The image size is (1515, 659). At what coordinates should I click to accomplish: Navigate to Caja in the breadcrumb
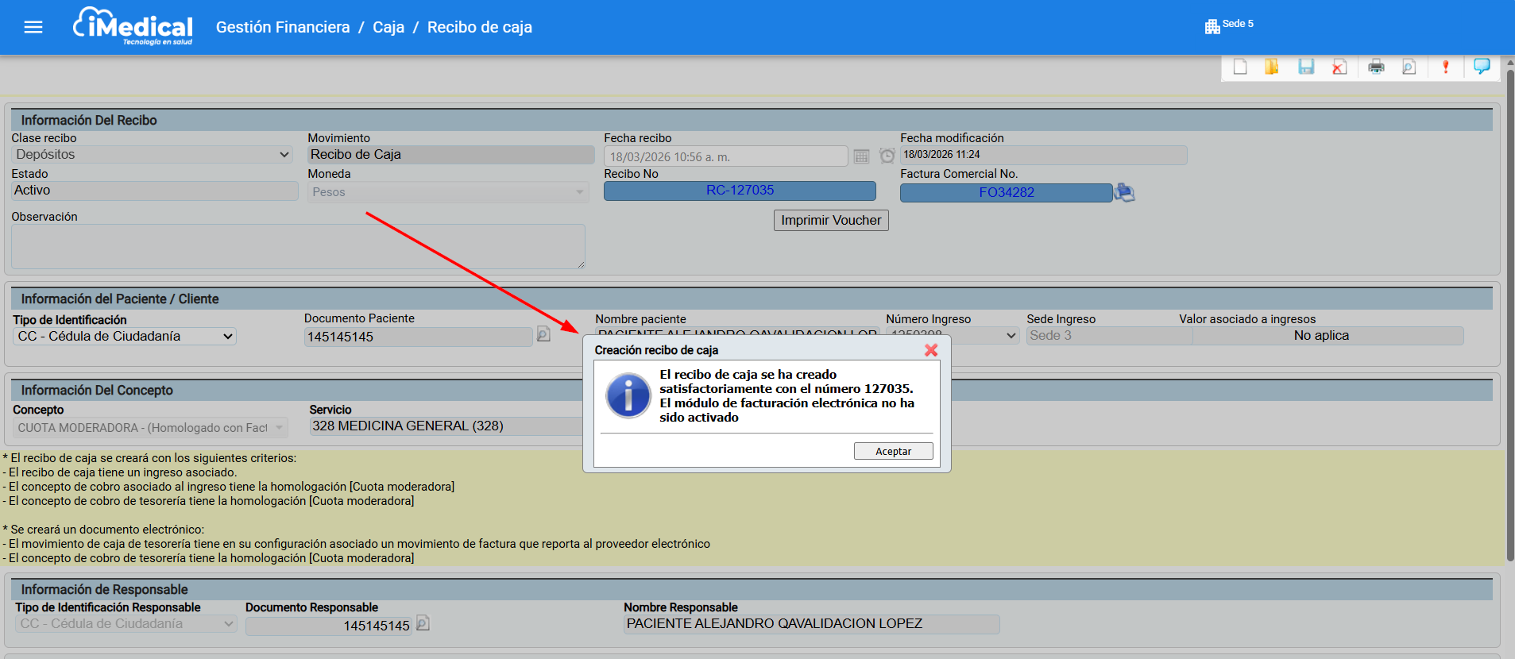[x=388, y=28]
